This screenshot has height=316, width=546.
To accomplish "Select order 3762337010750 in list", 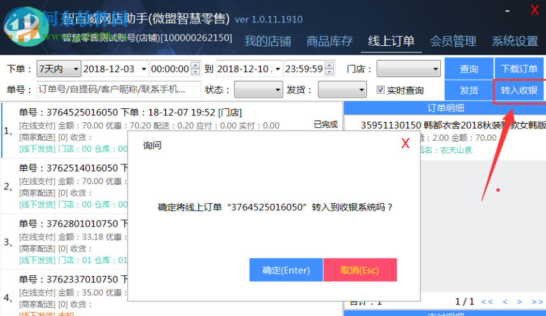I will (x=65, y=292).
